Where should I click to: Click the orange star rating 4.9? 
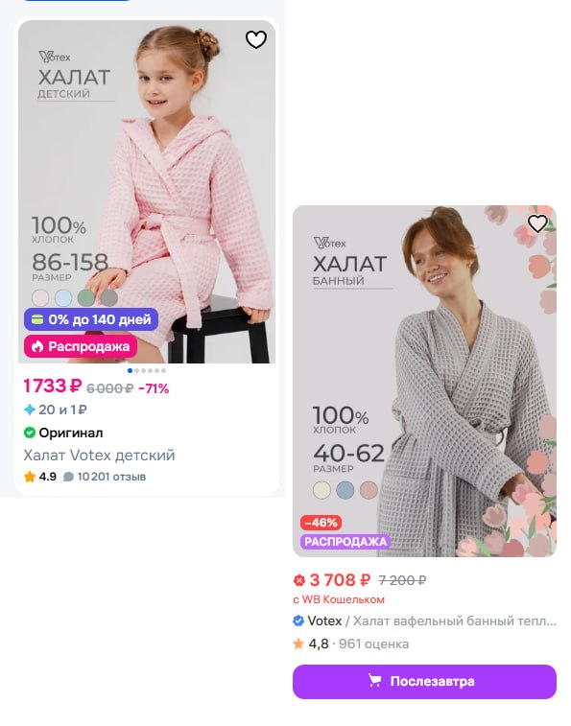click(x=30, y=477)
